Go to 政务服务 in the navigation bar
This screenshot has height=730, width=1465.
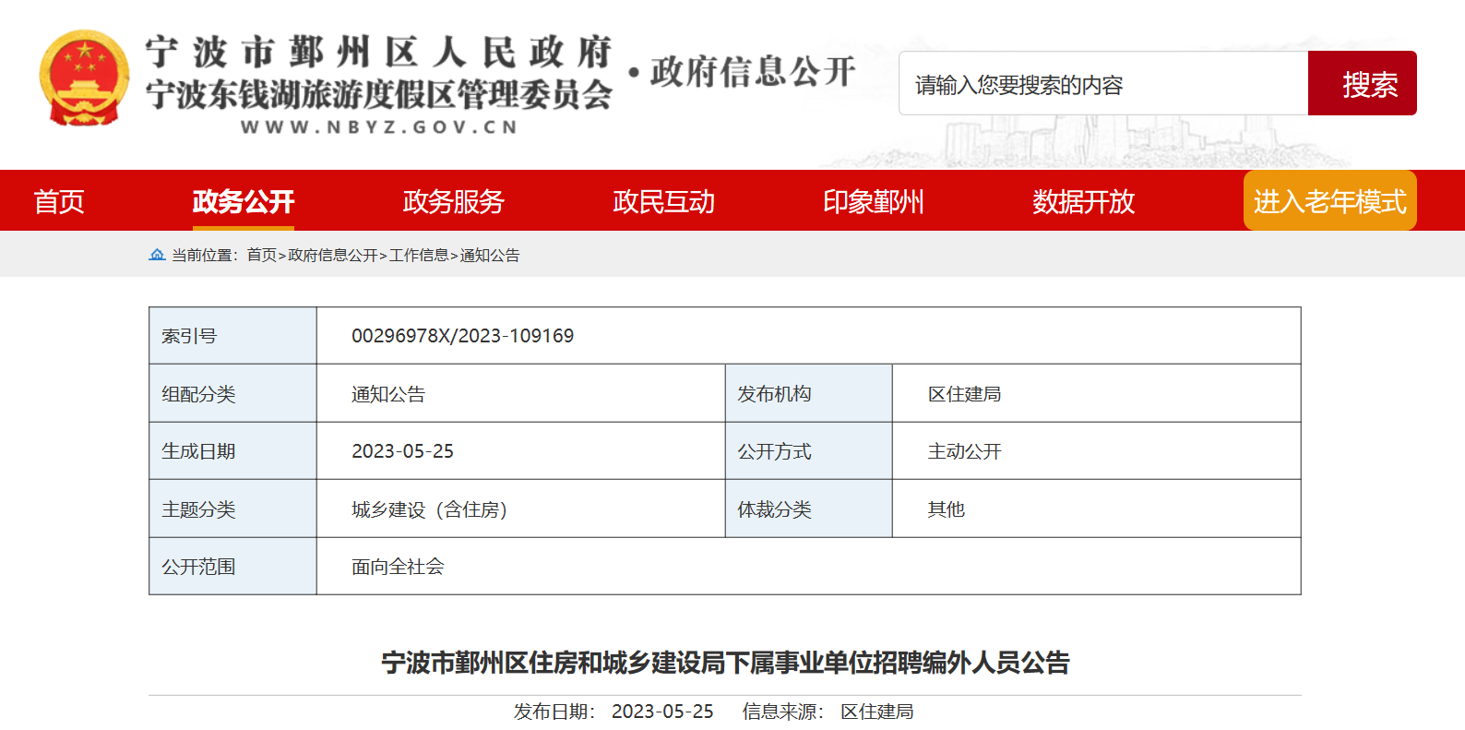[x=454, y=201]
